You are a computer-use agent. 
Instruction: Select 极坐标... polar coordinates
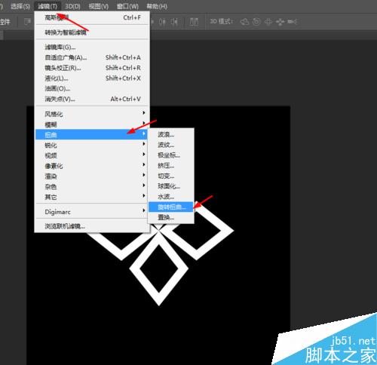coord(171,155)
